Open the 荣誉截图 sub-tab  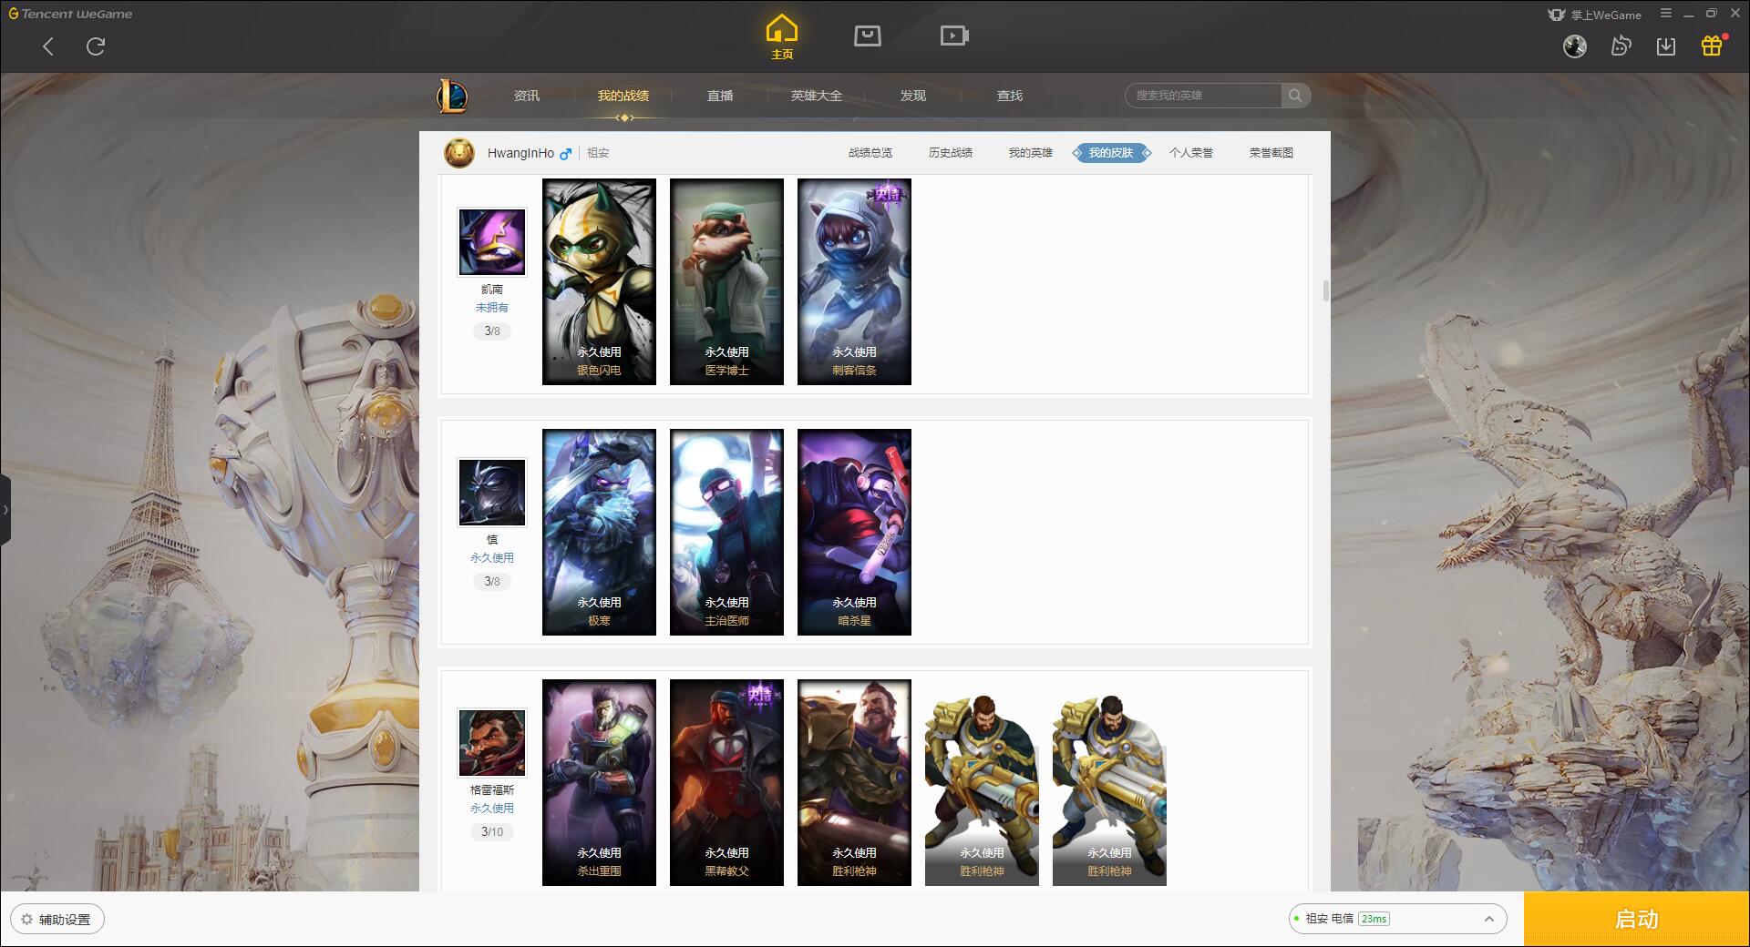click(x=1271, y=153)
